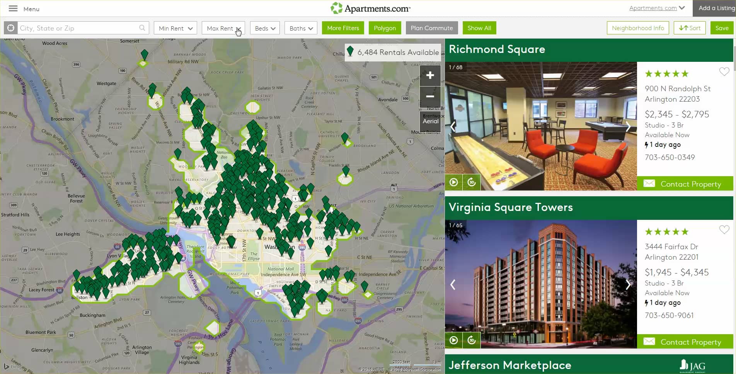The width and height of the screenshot is (736, 374).
Task: Click the map pin near Military Rd NW
Action: (x=144, y=55)
